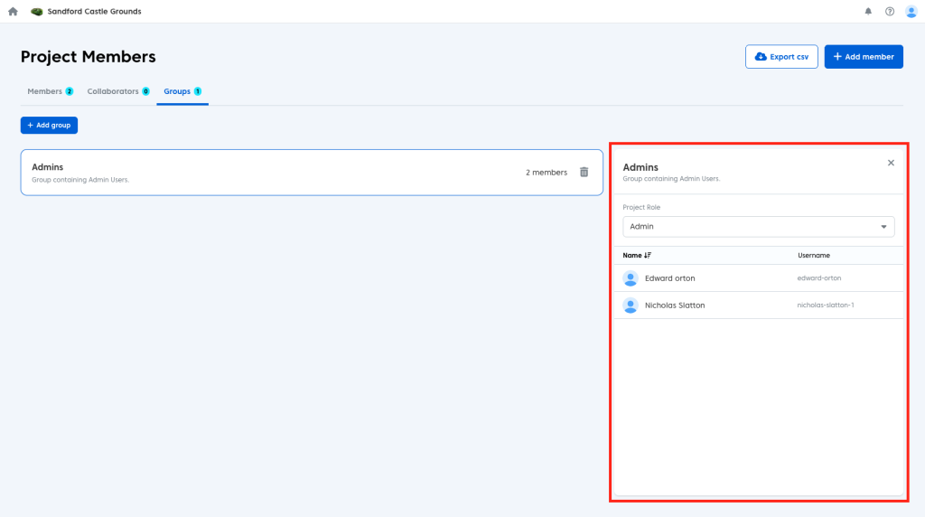Open the notifications bell
This screenshot has height=517, width=925.
[868, 12]
